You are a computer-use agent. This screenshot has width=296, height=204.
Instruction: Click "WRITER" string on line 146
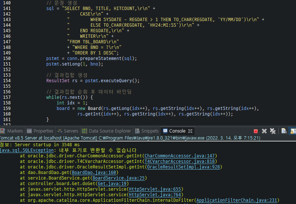pos(88,36)
